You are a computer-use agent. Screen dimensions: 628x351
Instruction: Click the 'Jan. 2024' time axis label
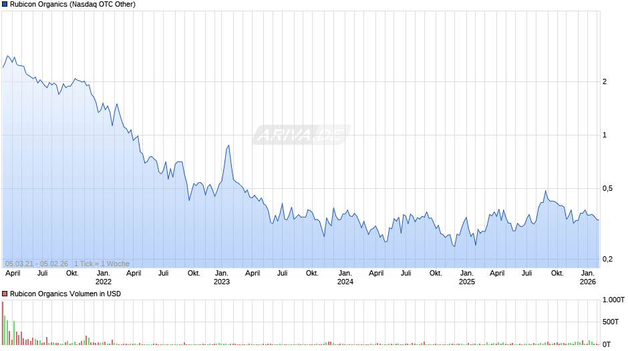click(x=345, y=278)
